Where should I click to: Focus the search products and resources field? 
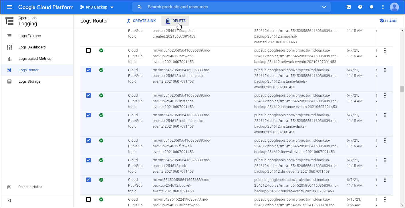pyautogui.click(x=229, y=7)
